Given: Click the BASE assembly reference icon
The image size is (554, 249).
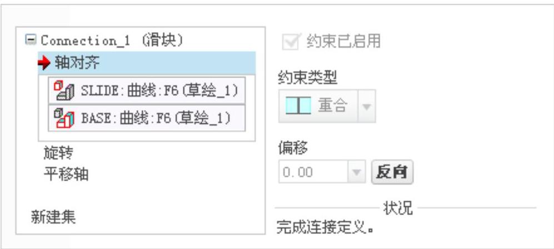Looking at the screenshot, I should (x=63, y=118).
